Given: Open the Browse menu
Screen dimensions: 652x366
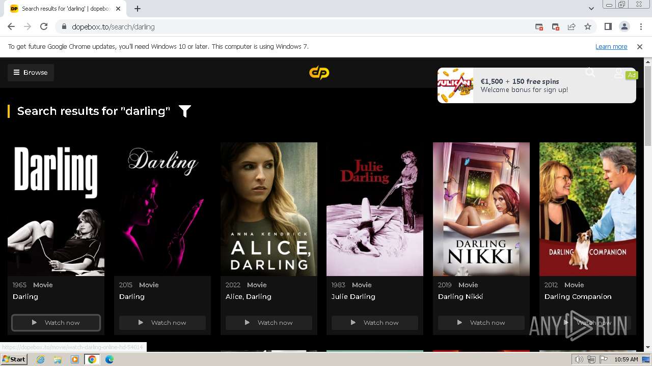Looking at the screenshot, I should tap(31, 73).
